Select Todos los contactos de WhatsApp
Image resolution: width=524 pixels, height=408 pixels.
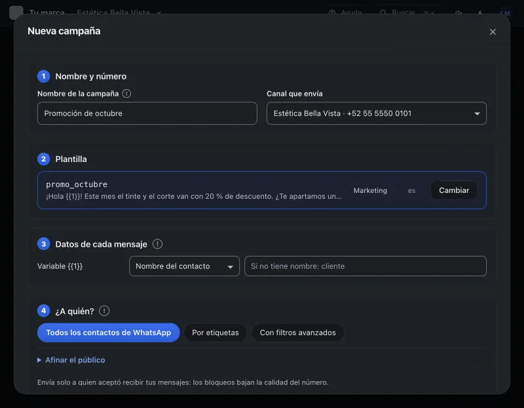109,333
